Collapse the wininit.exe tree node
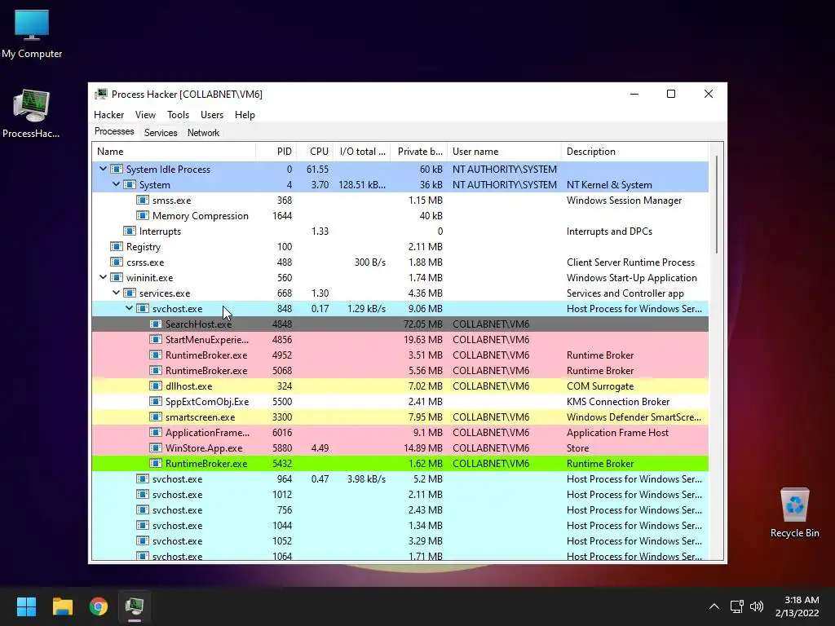 tap(103, 277)
